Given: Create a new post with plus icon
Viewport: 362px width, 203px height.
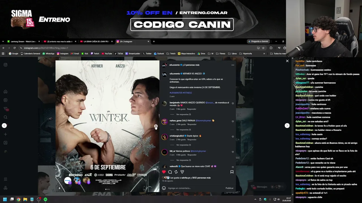Looking at the screenshot, I should (x=5, y=134).
